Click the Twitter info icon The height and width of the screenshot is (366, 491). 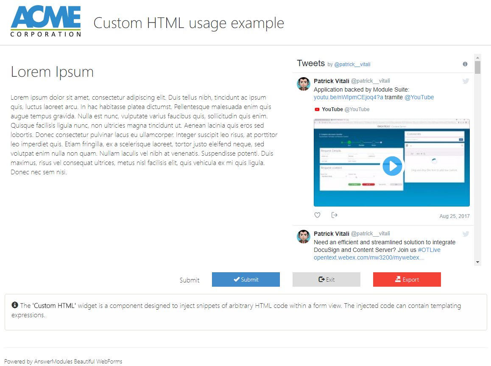(465, 64)
